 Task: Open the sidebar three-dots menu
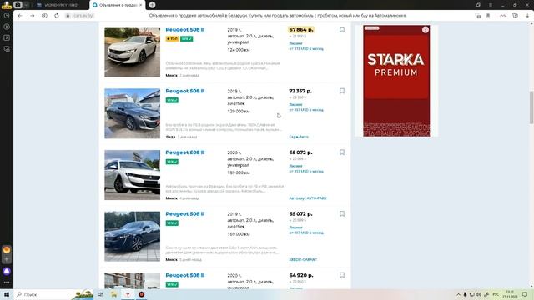pyautogui.click(x=7, y=282)
